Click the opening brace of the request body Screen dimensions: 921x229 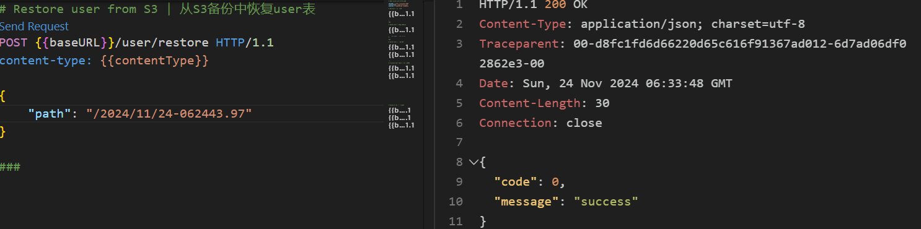(3, 96)
